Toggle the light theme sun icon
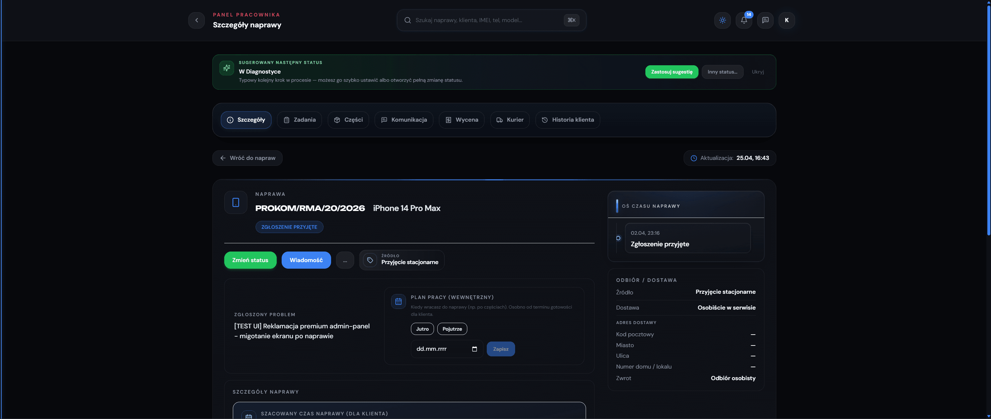Screen dimensions: 991x419 click(x=722, y=20)
